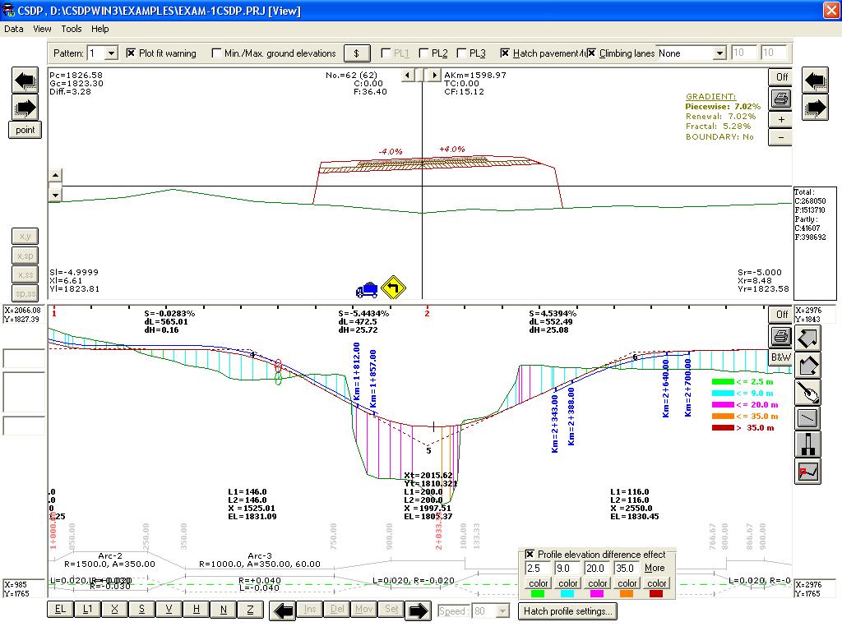Toggle Plot fit warning checkbox
This screenshot has height=631, width=842.
(x=131, y=53)
